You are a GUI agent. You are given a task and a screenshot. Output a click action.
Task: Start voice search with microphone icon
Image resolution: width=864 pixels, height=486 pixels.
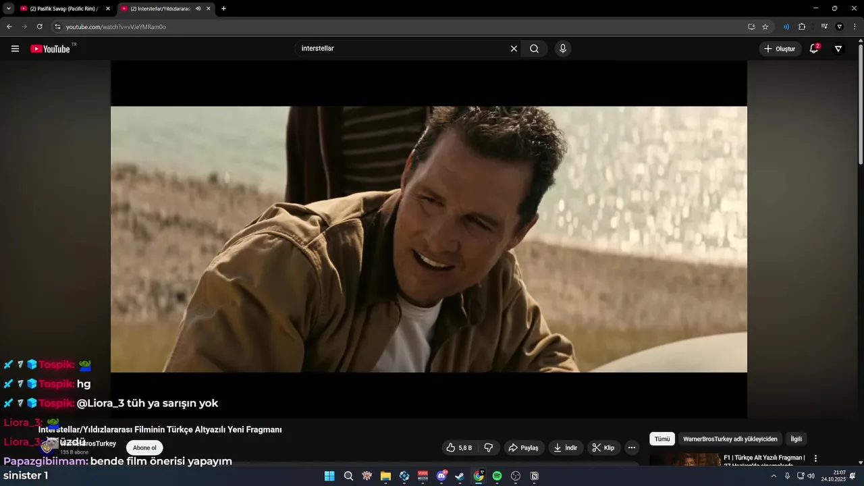(x=562, y=49)
